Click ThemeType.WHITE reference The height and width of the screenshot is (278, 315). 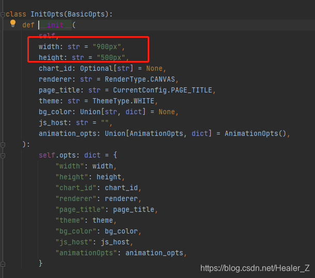pyautogui.click(x=123, y=101)
